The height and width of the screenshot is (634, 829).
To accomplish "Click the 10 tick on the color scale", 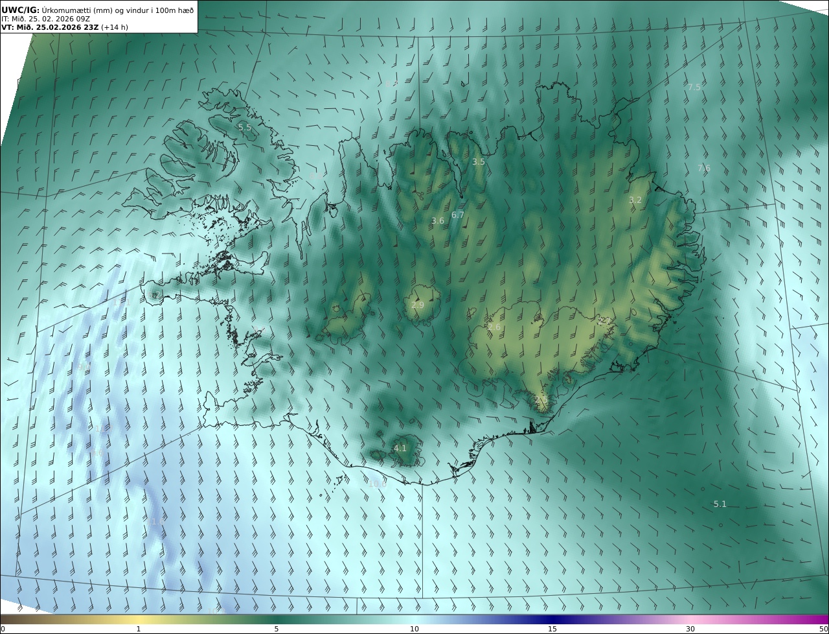I will tap(414, 629).
